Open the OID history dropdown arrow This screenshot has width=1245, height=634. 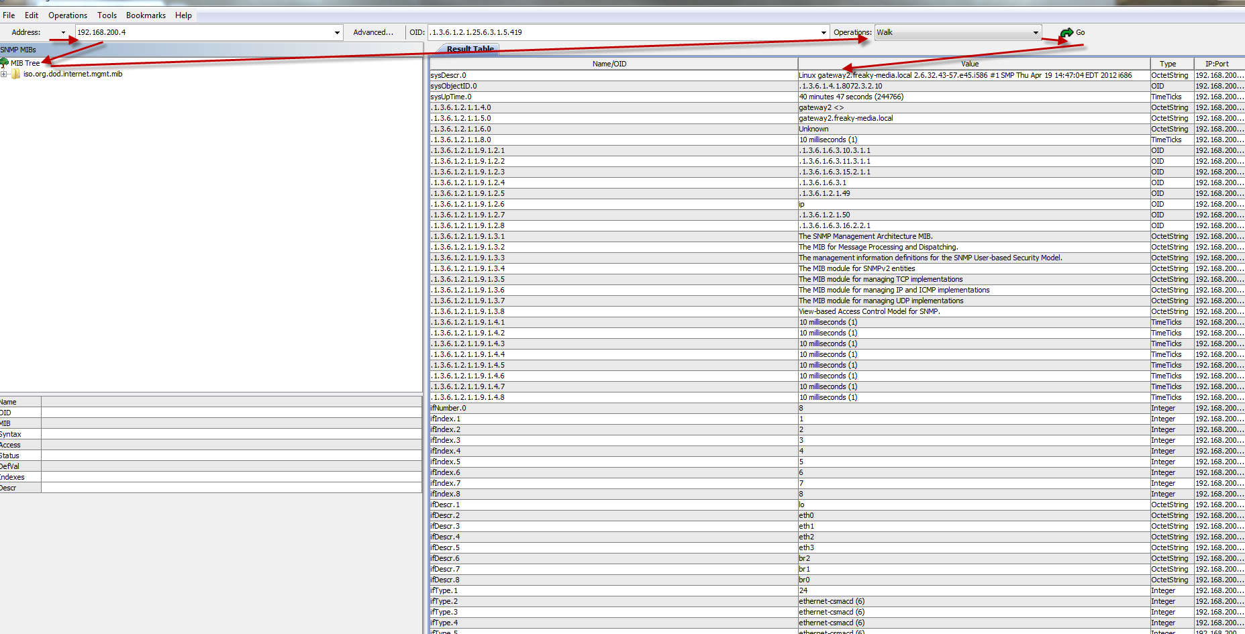pyautogui.click(x=824, y=32)
